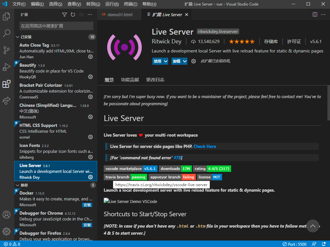Filter extensions with the funnel icon
The height and width of the screenshot is (247, 330).
pos(65,15)
